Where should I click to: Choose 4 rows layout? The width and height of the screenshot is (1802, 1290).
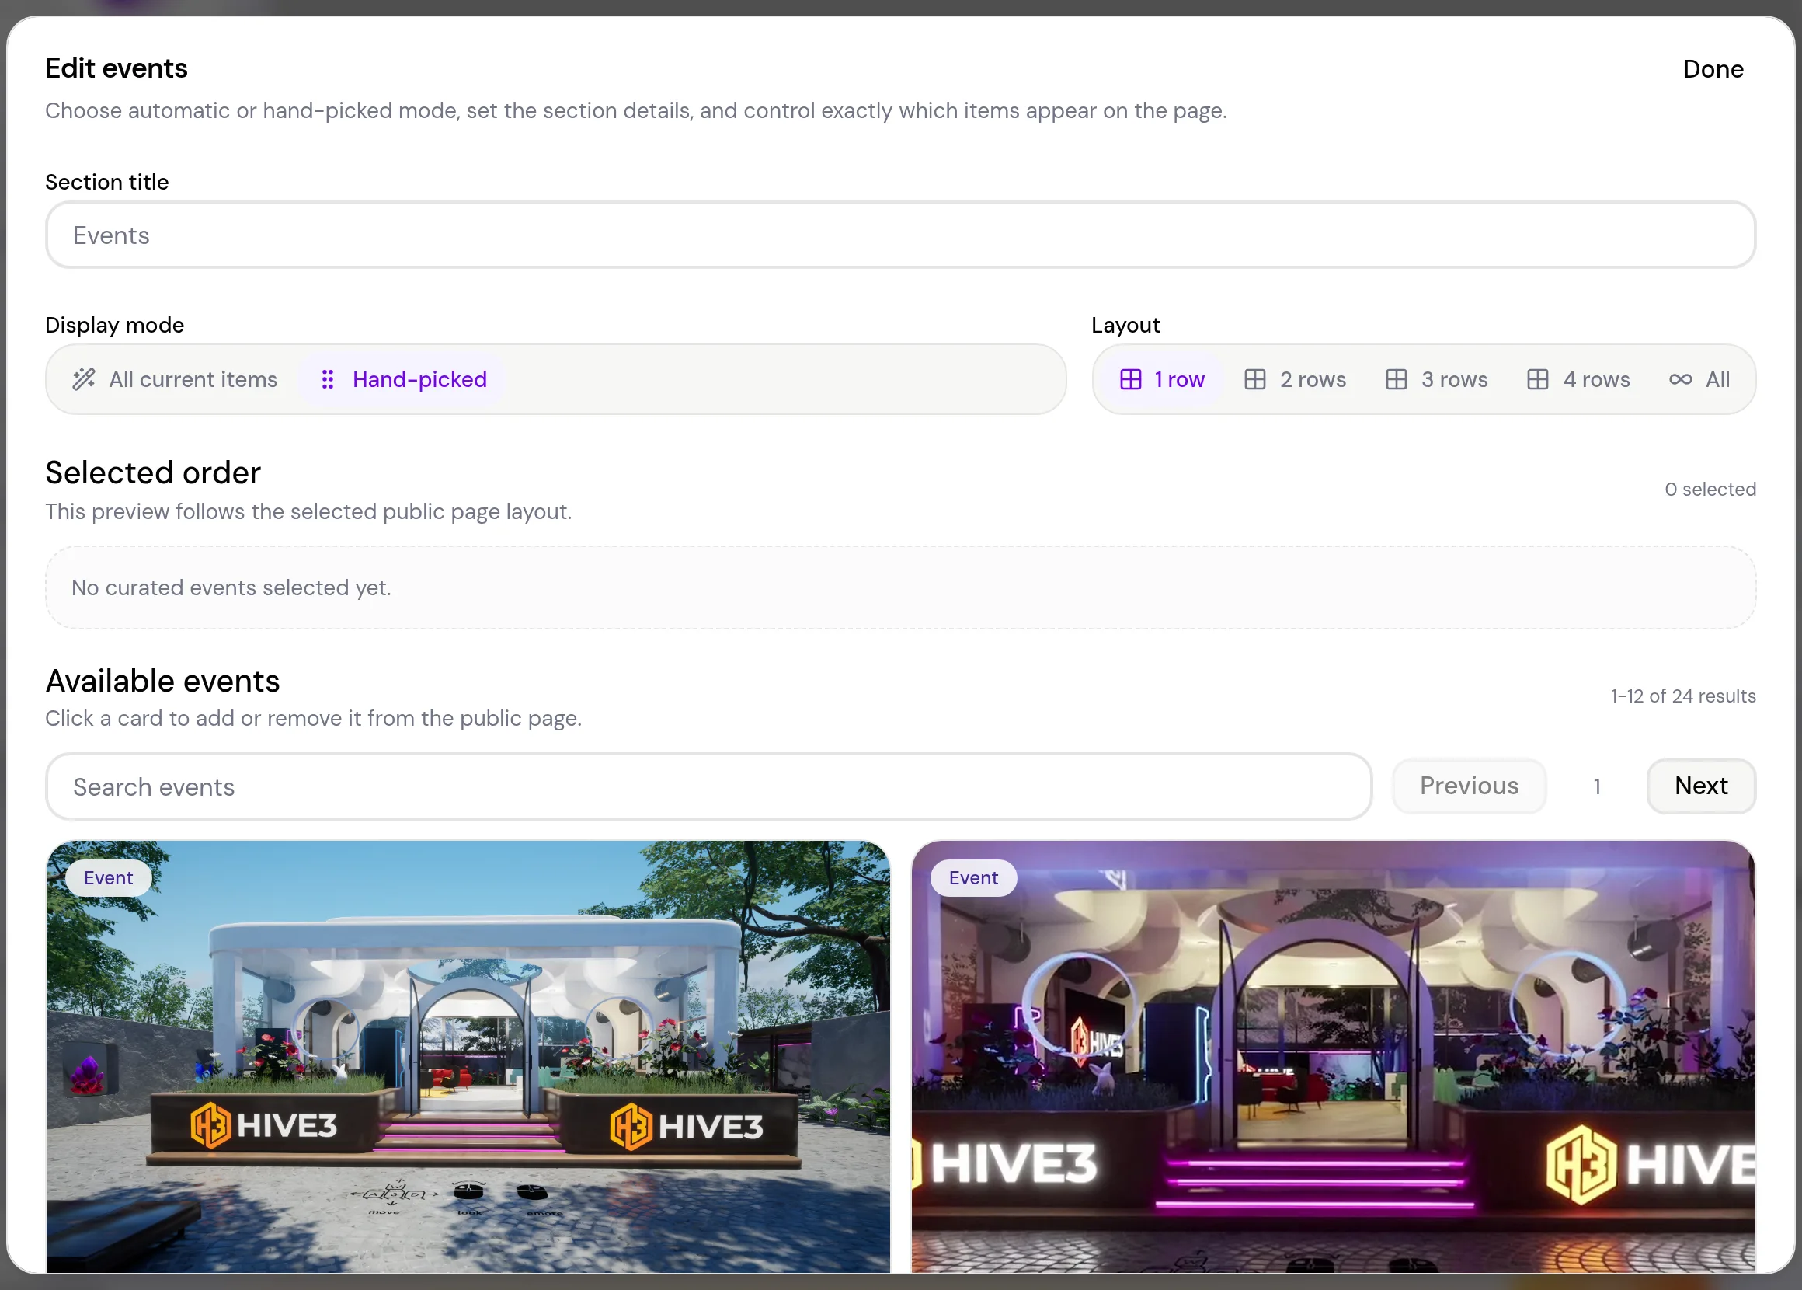[x=1578, y=380]
